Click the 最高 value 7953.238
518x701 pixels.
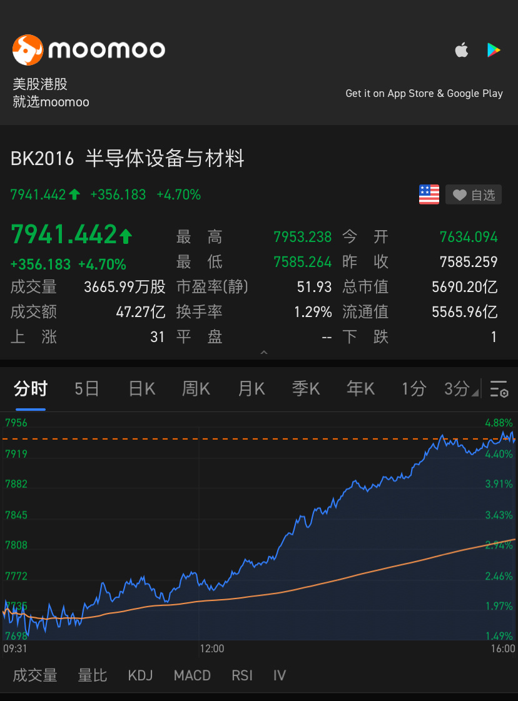(302, 237)
